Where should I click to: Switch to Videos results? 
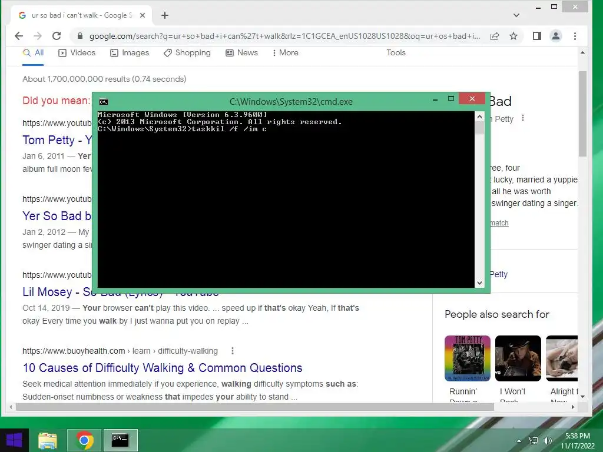point(77,52)
